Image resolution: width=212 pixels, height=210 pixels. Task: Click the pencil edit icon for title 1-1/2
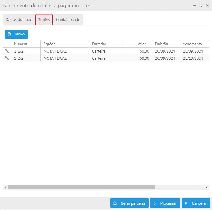(7, 51)
